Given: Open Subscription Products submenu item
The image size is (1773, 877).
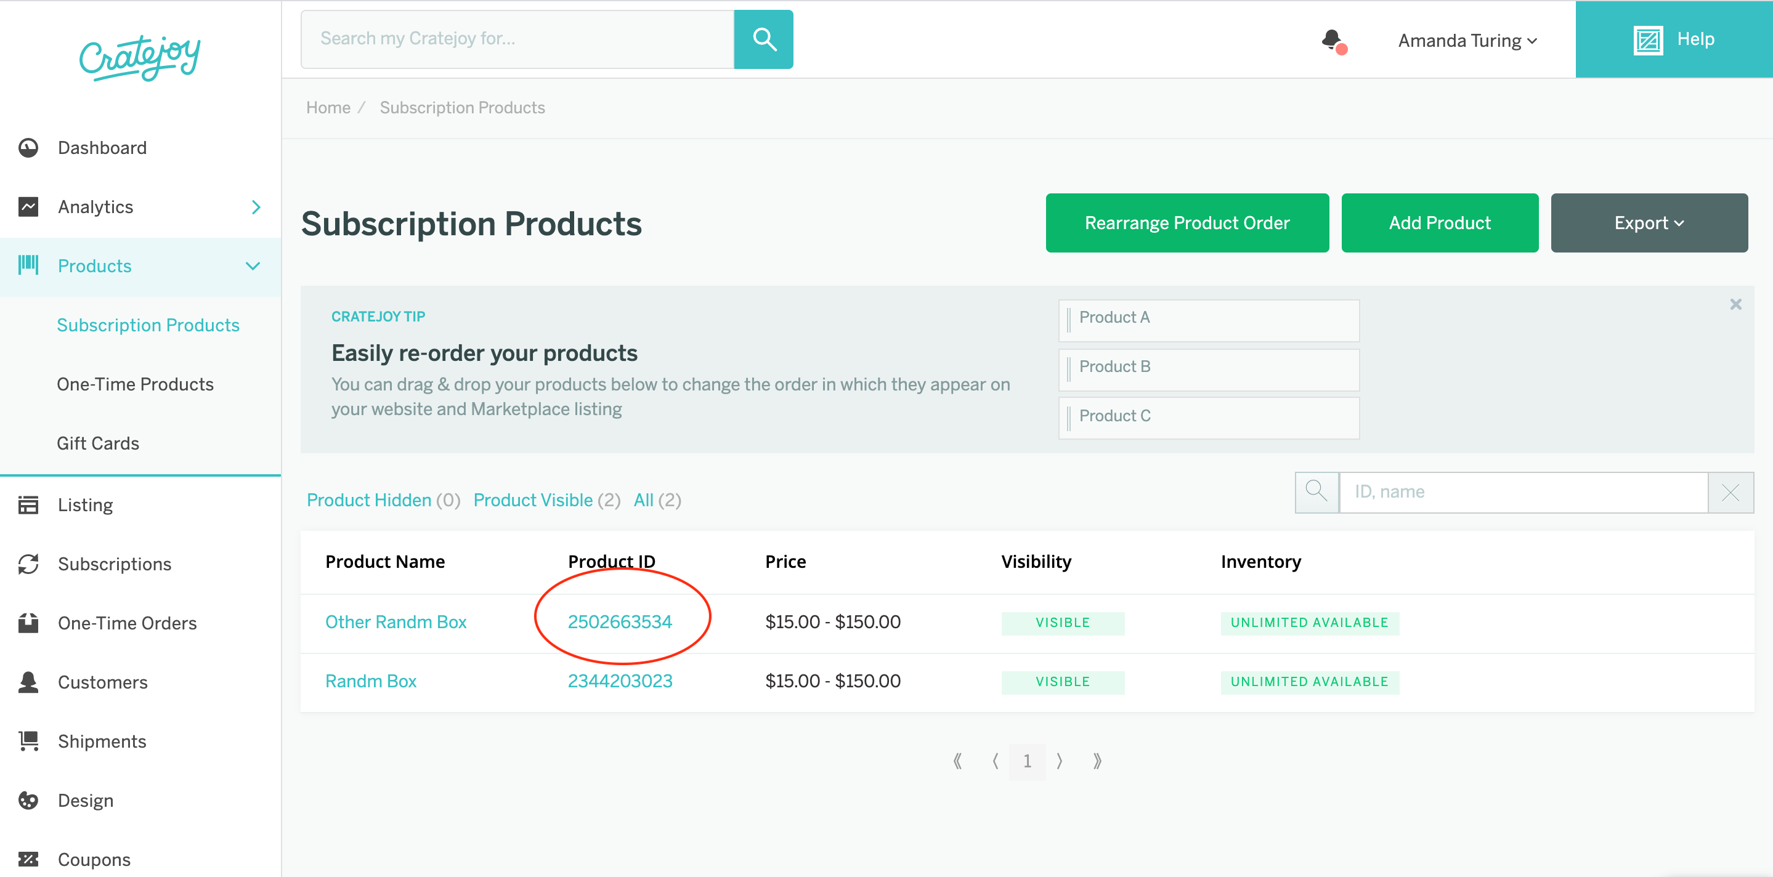Looking at the screenshot, I should pos(148,325).
